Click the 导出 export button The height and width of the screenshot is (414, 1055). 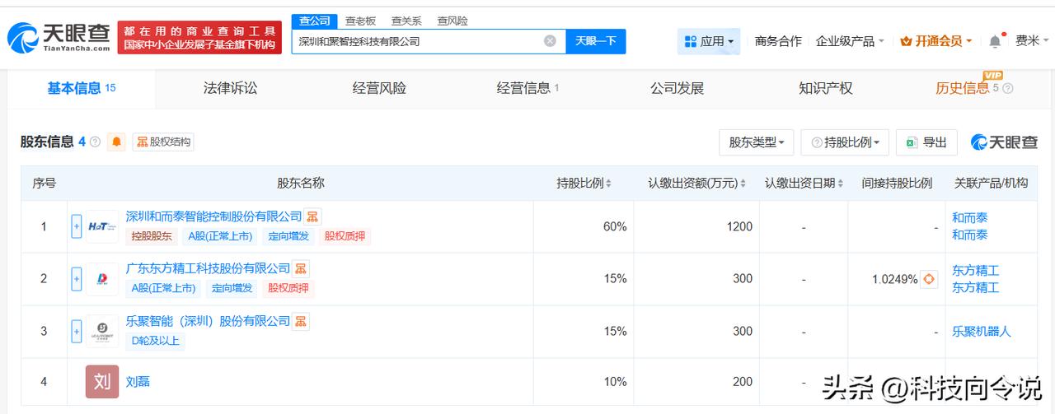[926, 142]
